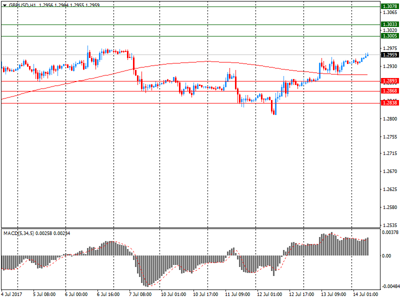The width and height of the screenshot is (400, 300).
Task: Click the current price label 1.2959
Action: point(389,55)
